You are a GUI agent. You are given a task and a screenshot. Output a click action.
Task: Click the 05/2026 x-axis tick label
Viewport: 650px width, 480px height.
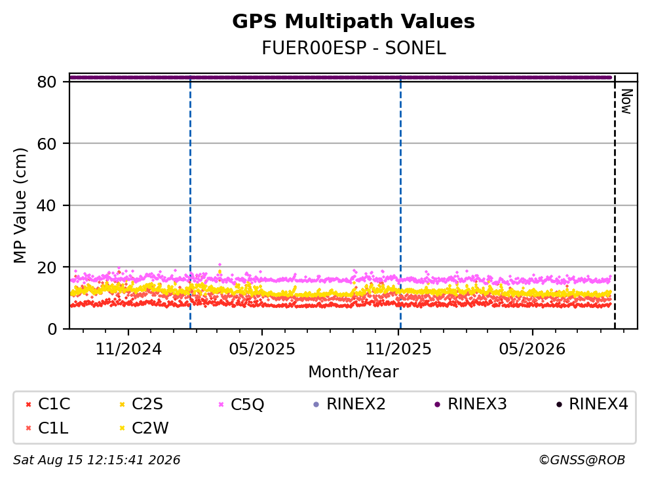[x=532, y=349]
